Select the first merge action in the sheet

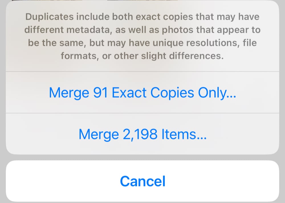(x=142, y=92)
